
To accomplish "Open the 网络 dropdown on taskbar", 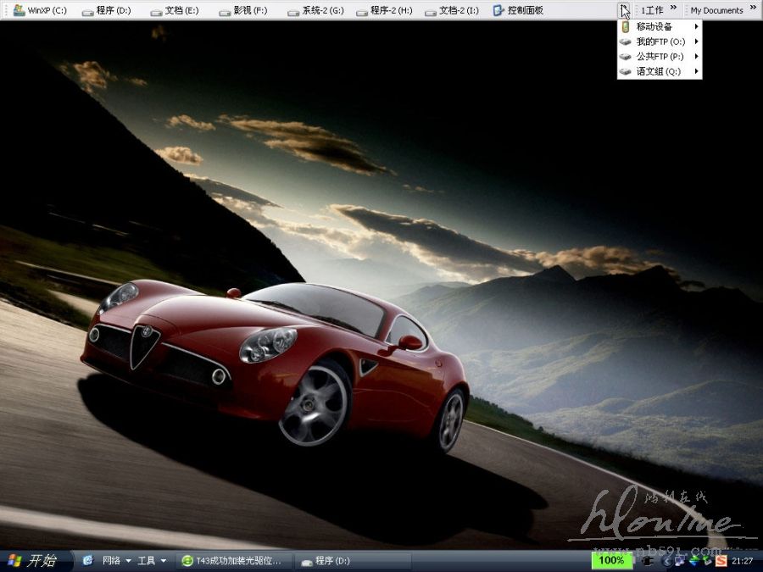I will [x=117, y=560].
